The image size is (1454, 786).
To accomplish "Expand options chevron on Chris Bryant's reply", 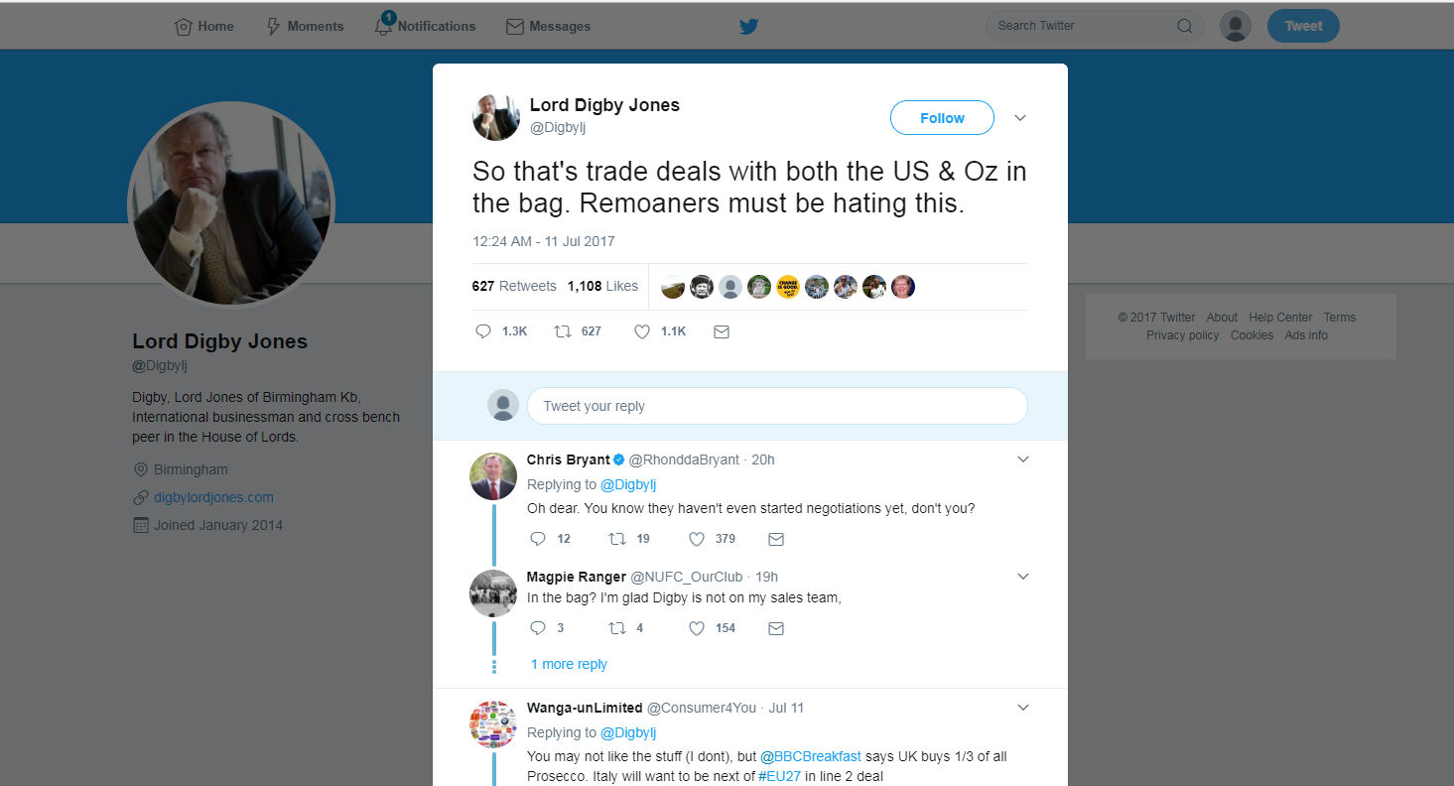I will click(x=1023, y=459).
